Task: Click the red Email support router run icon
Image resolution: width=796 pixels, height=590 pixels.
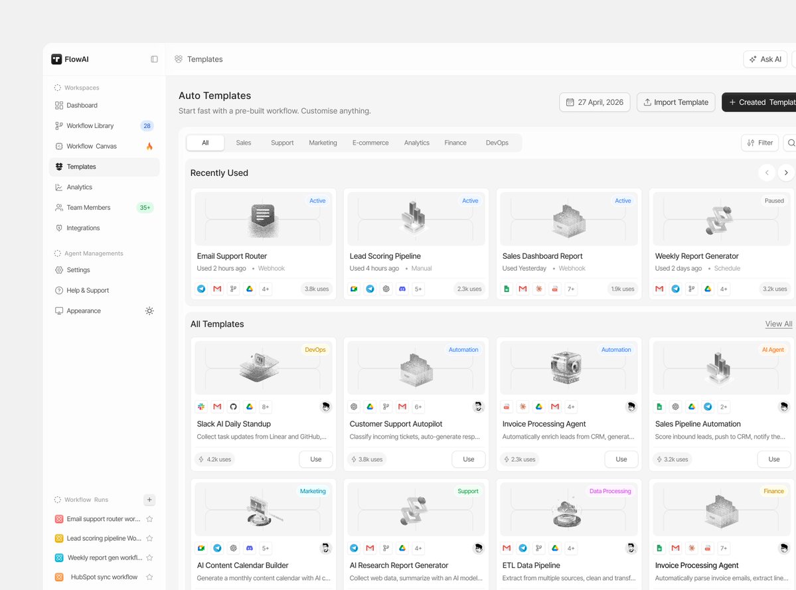Action: tap(59, 519)
